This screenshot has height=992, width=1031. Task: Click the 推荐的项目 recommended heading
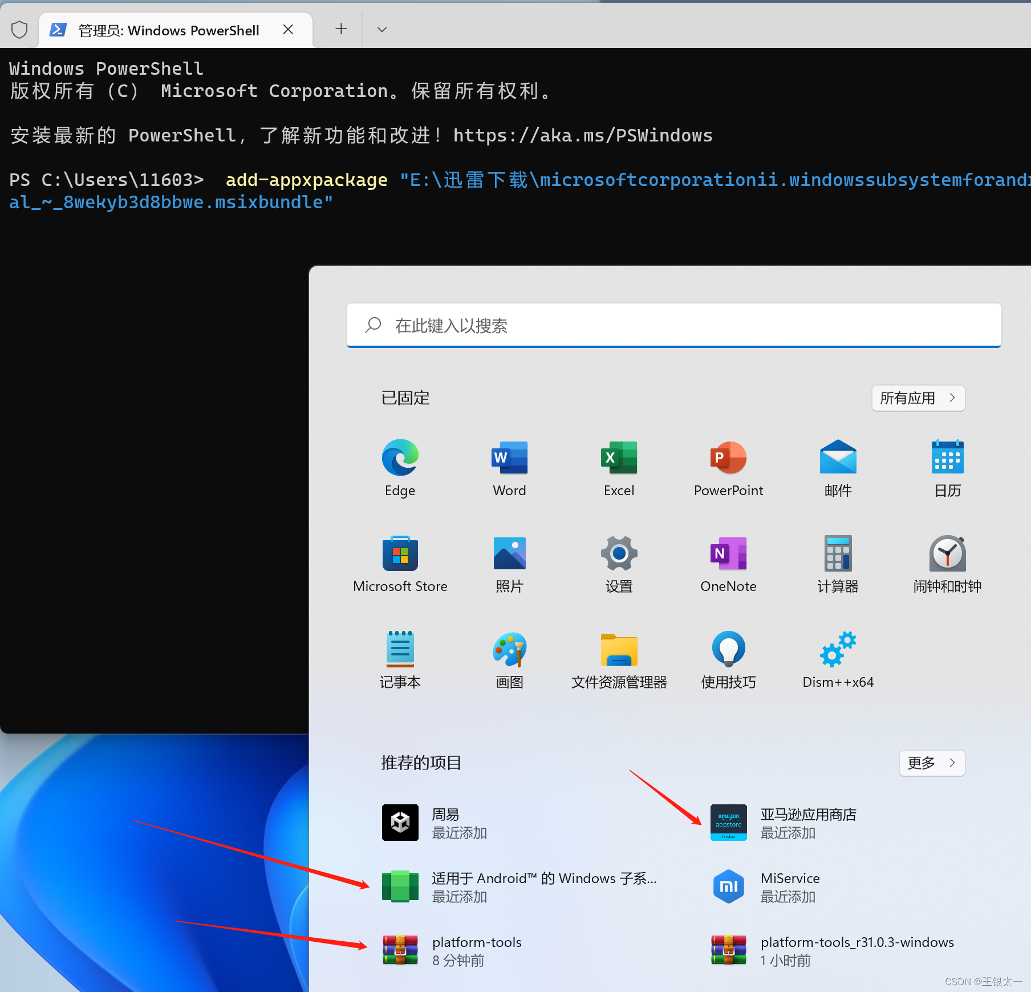point(421,763)
